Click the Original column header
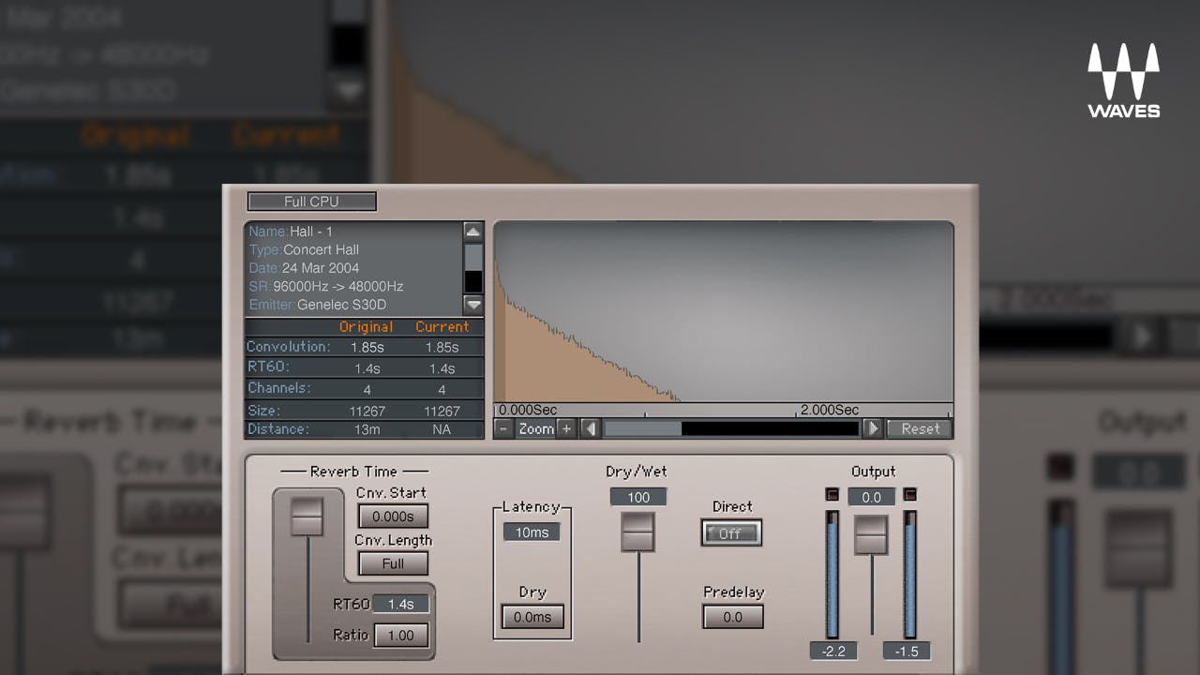Screen dimensions: 1200x675 tap(366, 327)
